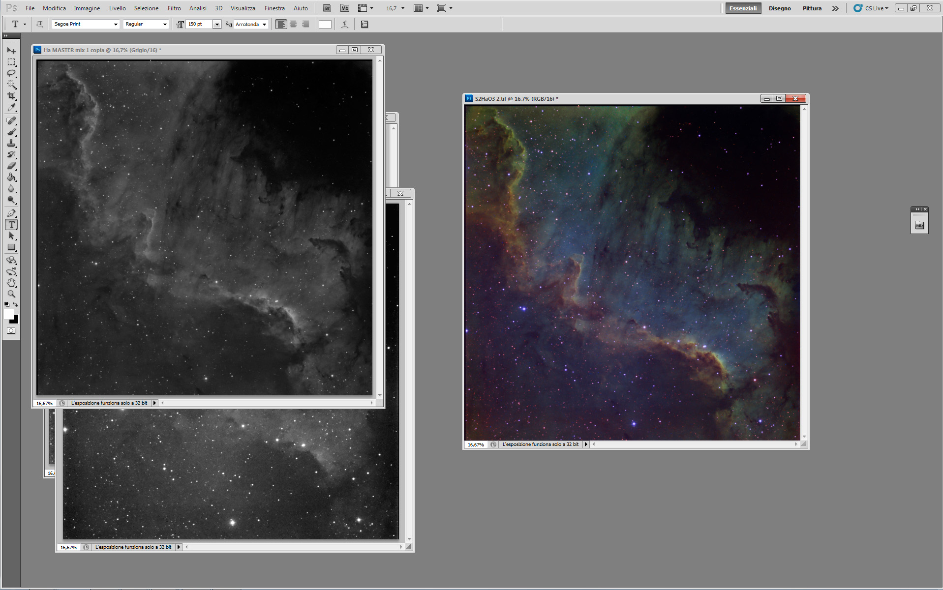Open the Livello menu
The height and width of the screenshot is (590, 943).
[117, 8]
